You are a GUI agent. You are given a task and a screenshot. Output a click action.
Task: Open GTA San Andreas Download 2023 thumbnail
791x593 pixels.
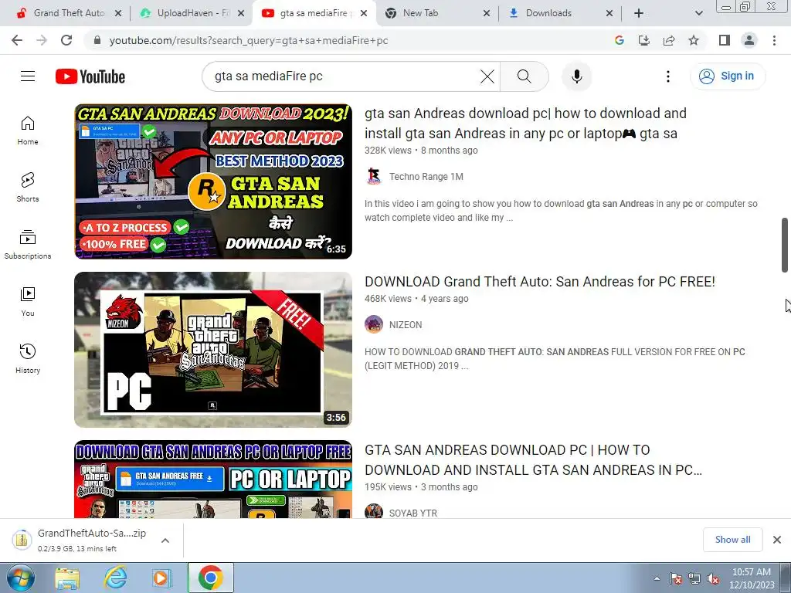213,181
